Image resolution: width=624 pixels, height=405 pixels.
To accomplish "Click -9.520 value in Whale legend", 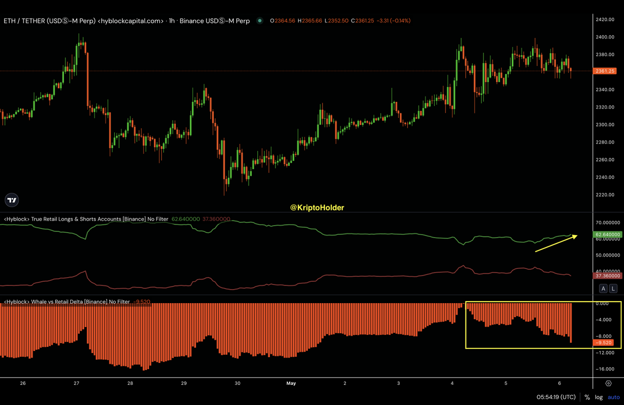I will coord(142,302).
